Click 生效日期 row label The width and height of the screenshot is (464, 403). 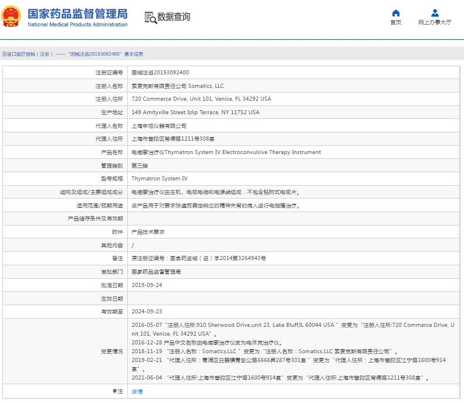pyautogui.click(x=112, y=299)
